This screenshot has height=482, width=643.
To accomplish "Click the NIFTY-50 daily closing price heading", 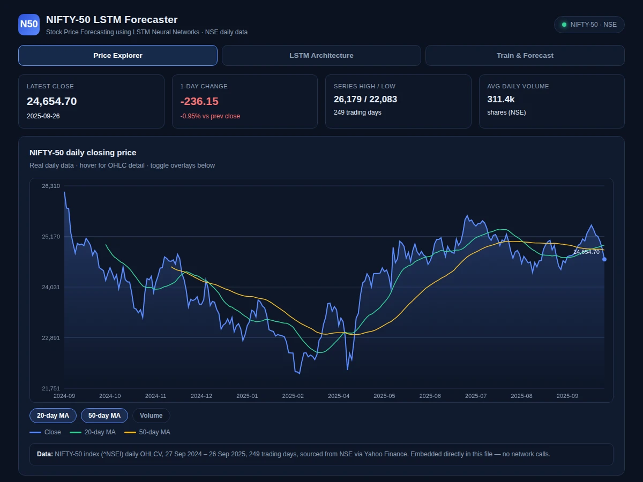I will (x=83, y=153).
